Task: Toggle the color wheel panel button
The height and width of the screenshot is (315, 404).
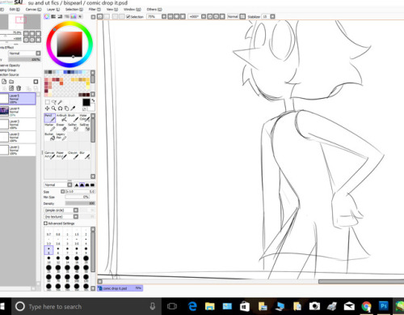Action: click(x=47, y=17)
